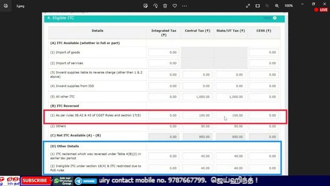Image resolution: width=330 pixels, height=186 pixels.
Task: Click Import of services CESS field
Action: pos(263,63)
